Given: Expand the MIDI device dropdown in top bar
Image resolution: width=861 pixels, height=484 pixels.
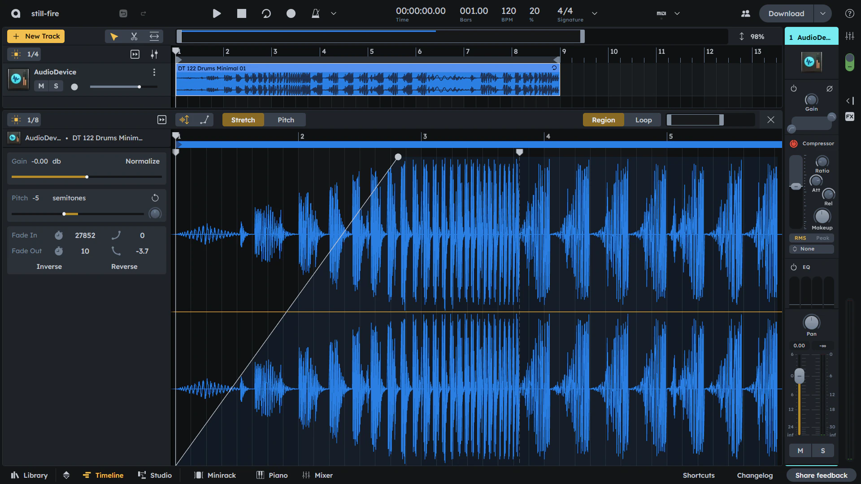Looking at the screenshot, I should 677,13.
